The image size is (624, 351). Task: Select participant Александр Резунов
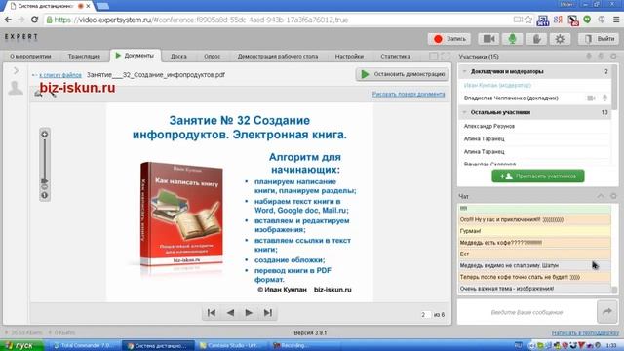point(489,126)
